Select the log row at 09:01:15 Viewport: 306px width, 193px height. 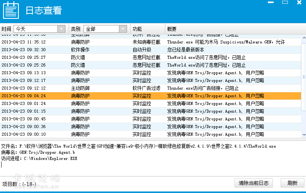[x=150, y=111]
